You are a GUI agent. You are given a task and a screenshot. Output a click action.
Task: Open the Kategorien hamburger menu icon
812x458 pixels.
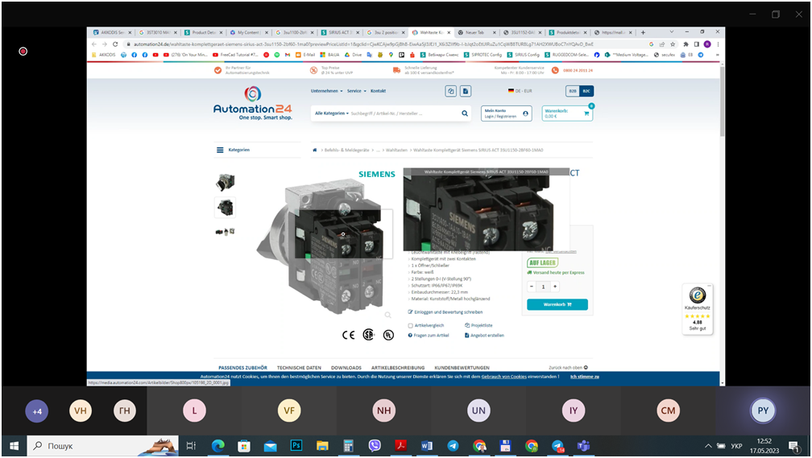click(220, 150)
